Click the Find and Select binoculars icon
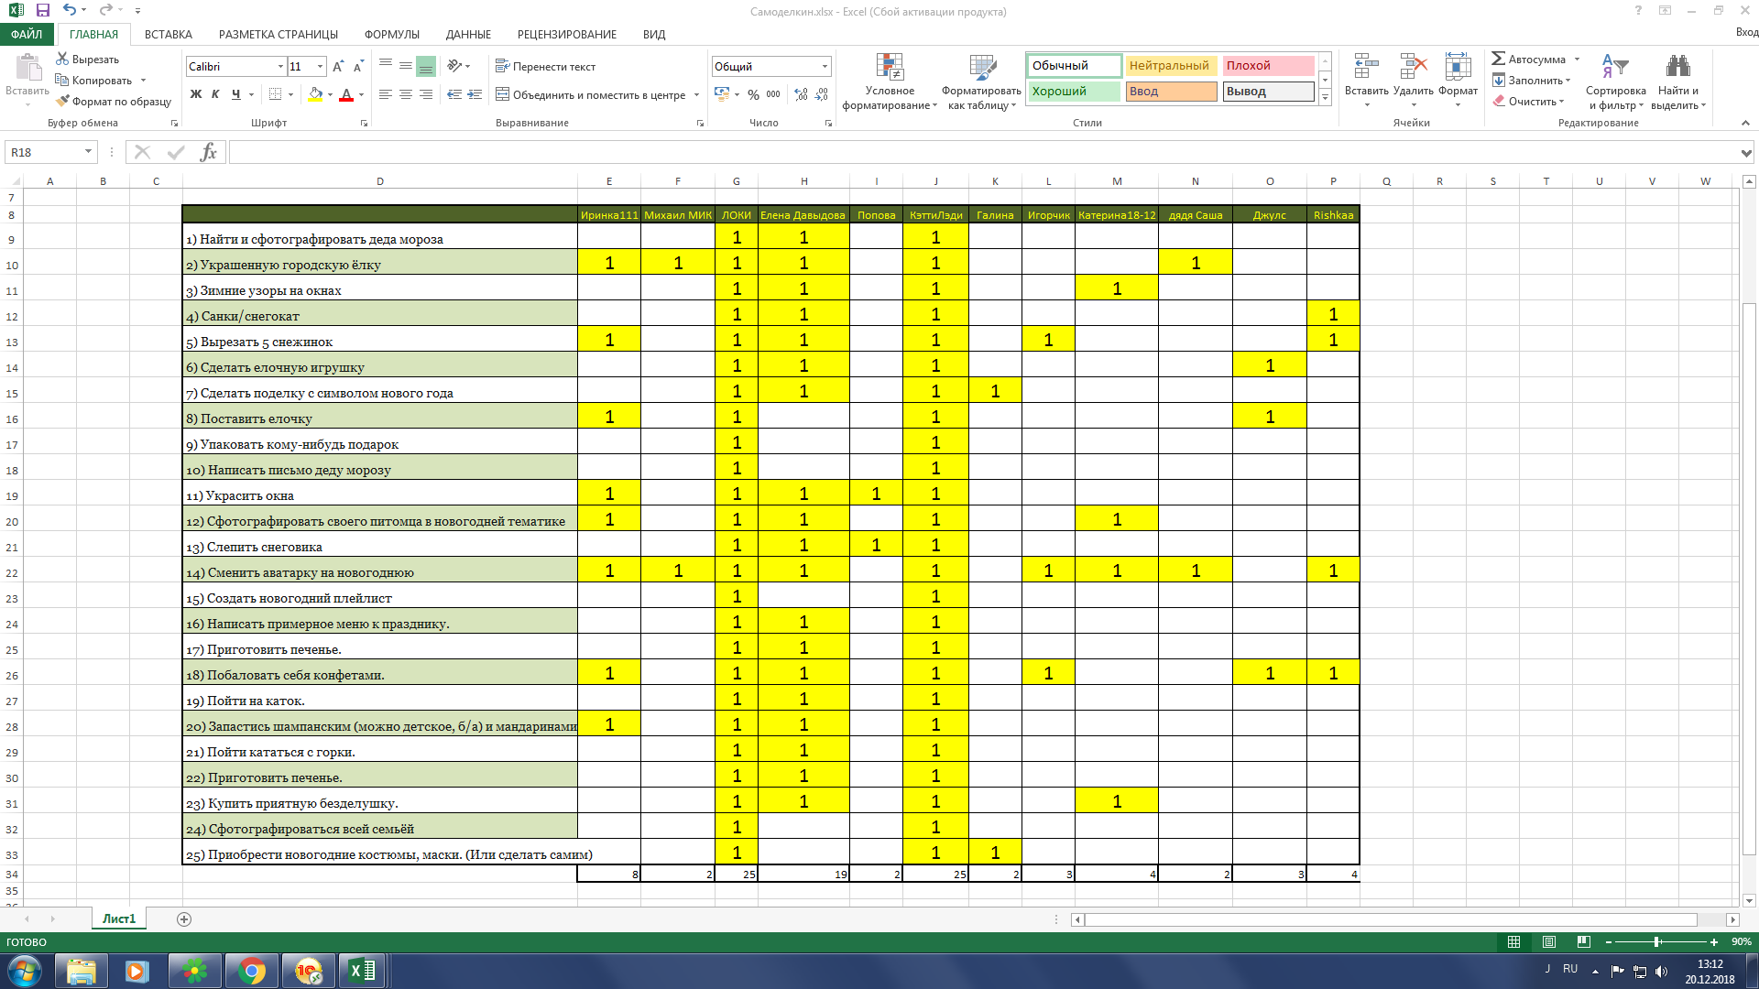Screen dimensions: 1759x989 coord(1677,67)
